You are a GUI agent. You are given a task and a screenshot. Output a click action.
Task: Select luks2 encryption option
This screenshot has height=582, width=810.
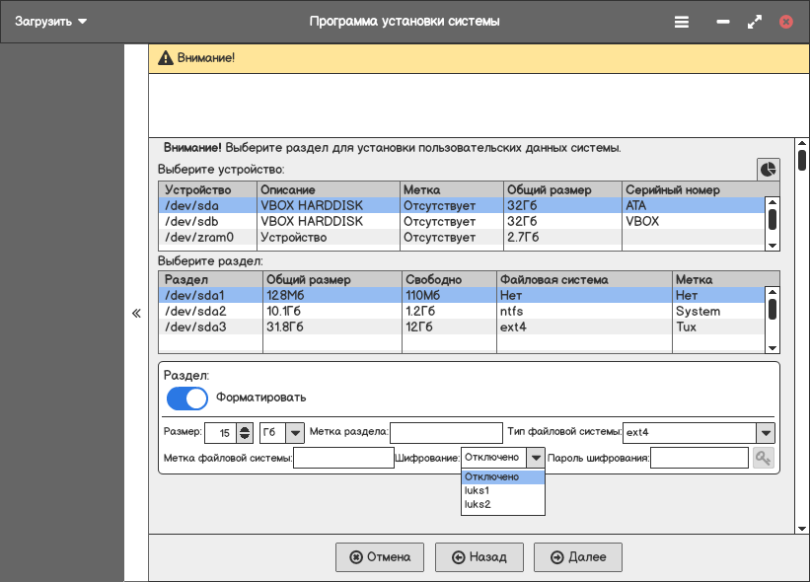[x=478, y=505]
